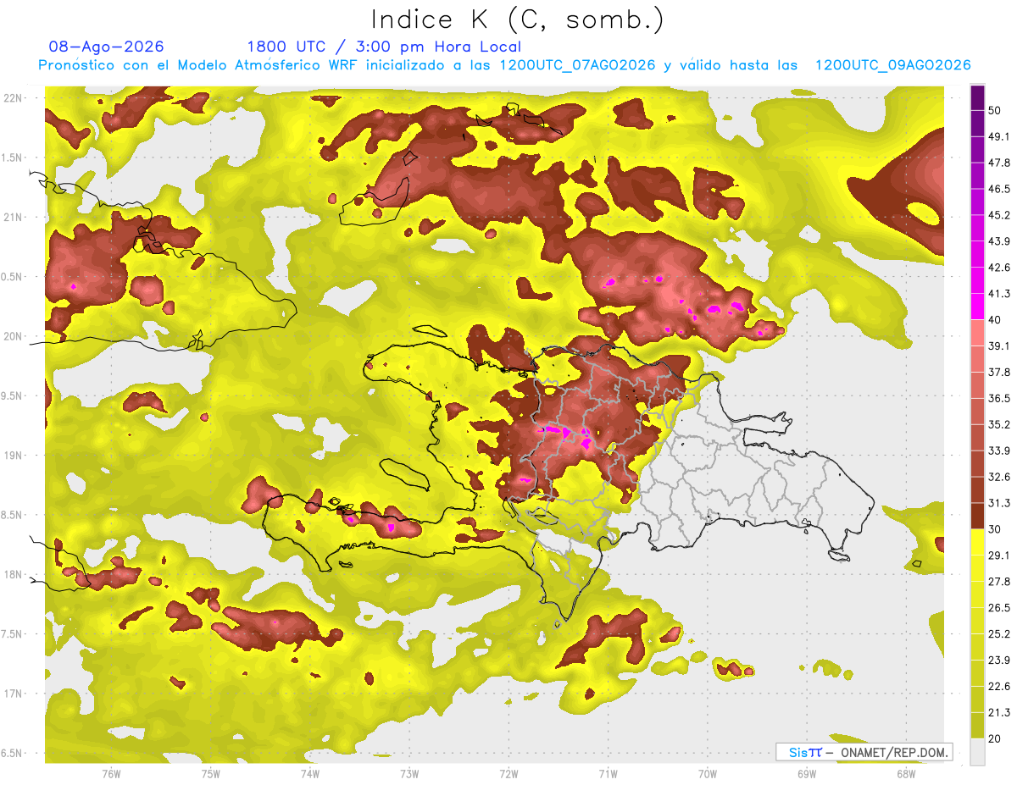1017x785 pixels.
Task: Select the date text '08-Ago-2026'
Action: (107, 47)
